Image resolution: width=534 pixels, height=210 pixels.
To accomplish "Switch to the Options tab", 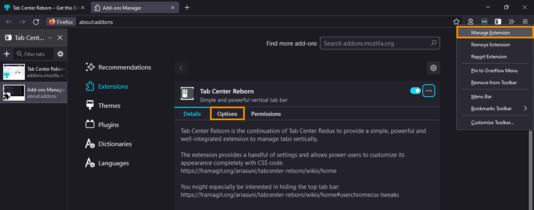I will (x=227, y=114).
